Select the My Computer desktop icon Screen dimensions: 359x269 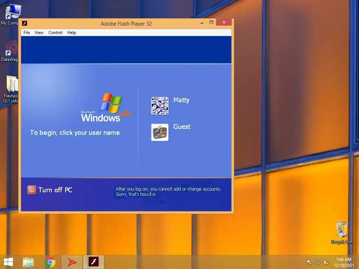coord(10,15)
